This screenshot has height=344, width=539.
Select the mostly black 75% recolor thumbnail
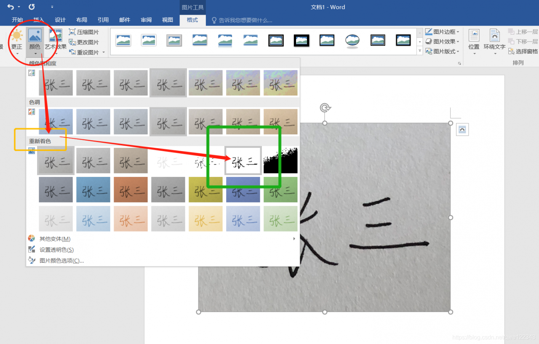point(280,160)
